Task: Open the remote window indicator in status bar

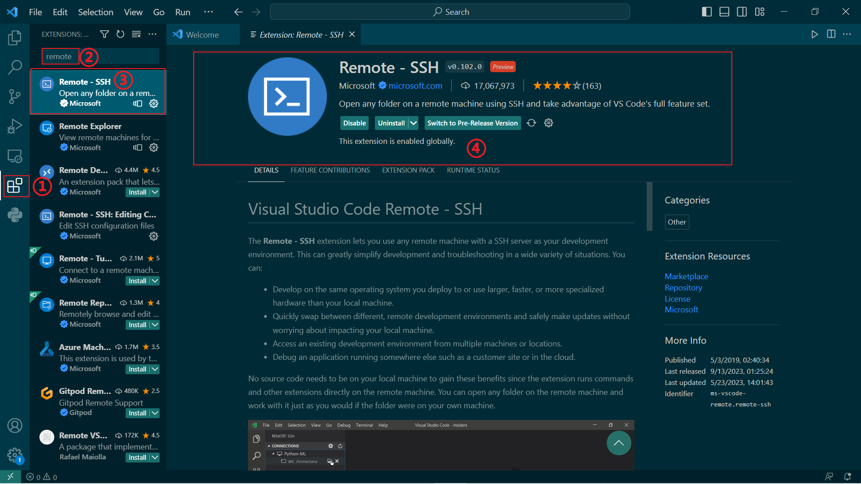Action: point(10,477)
